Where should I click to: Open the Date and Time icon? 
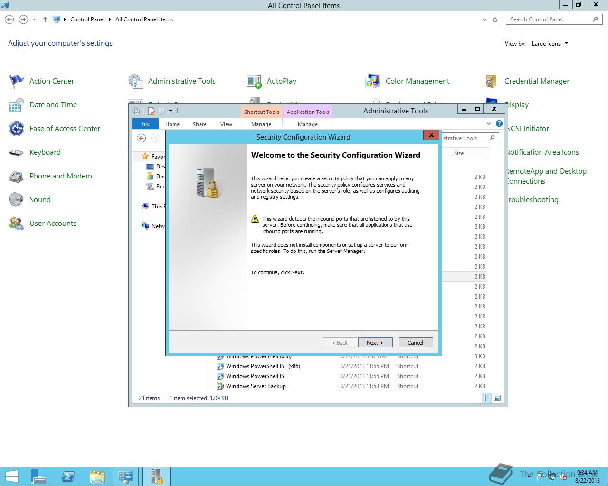point(17,105)
